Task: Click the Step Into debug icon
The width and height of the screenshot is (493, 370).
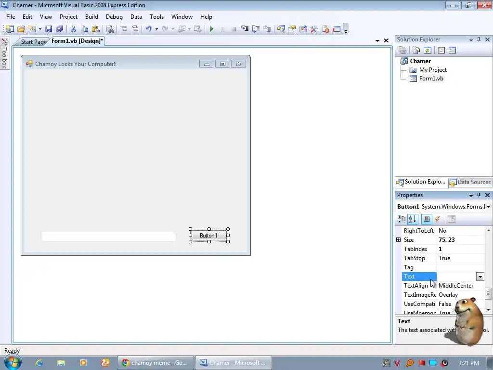Action: pos(245,29)
